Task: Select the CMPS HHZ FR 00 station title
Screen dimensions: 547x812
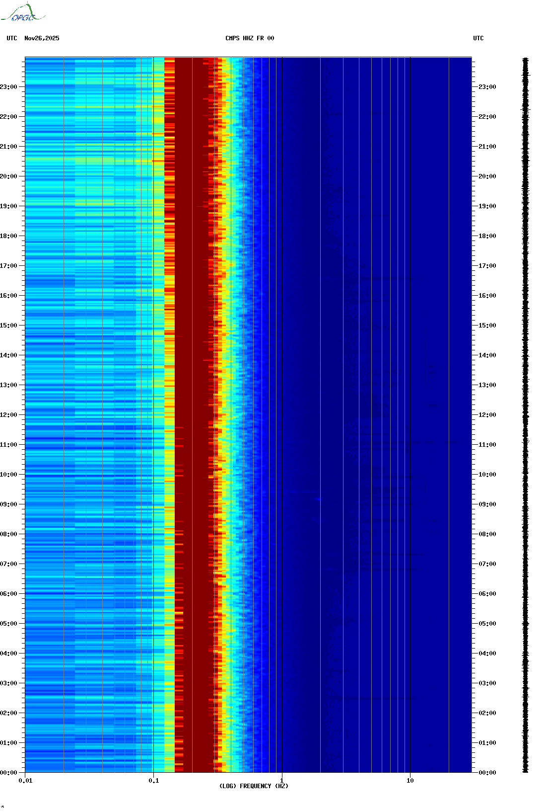Action: (x=249, y=38)
